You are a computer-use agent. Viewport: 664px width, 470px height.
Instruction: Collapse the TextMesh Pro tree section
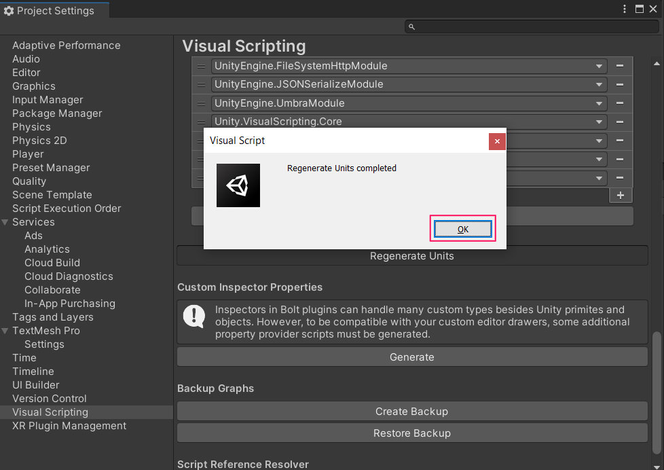pyautogui.click(x=5, y=331)
